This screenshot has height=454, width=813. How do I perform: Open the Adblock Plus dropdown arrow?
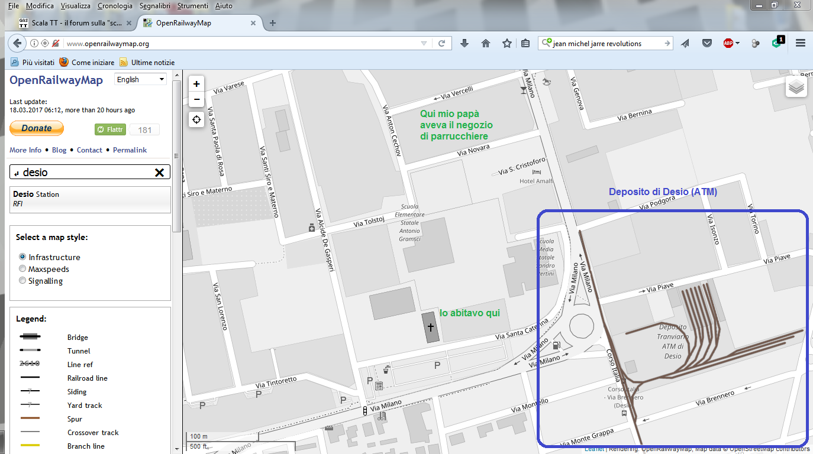(x=738, y=43)
